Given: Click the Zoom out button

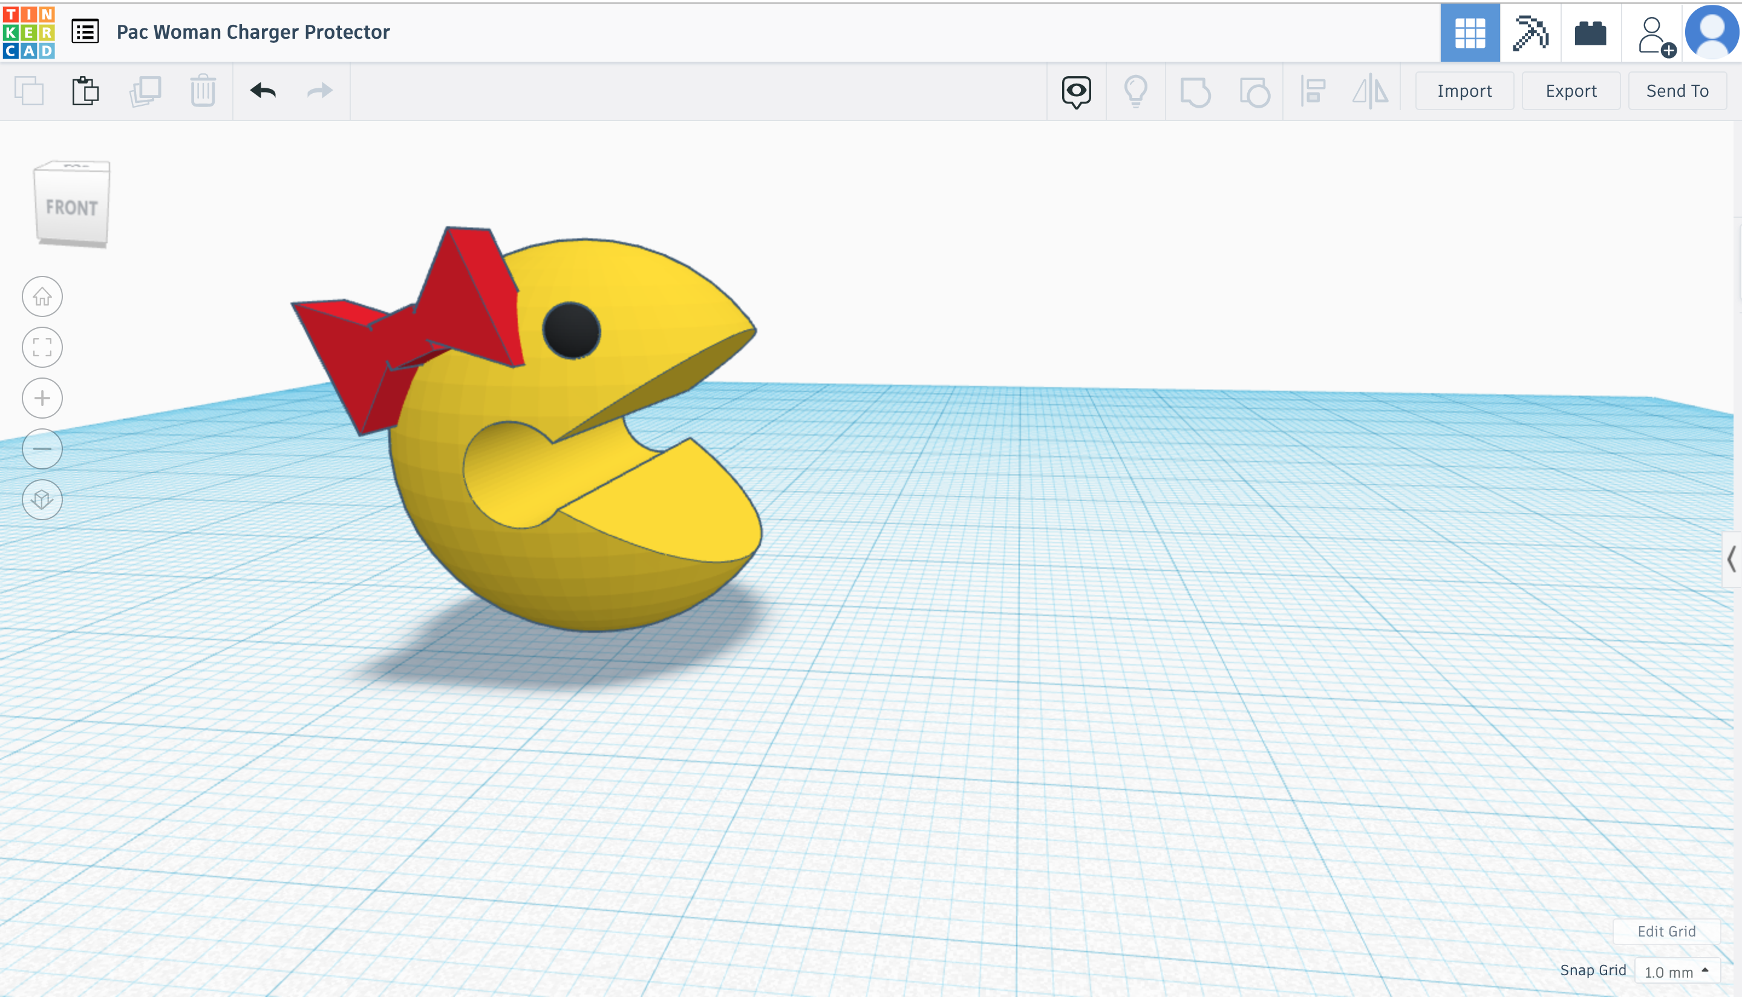Looking at the screenshot, I should 42,448.
